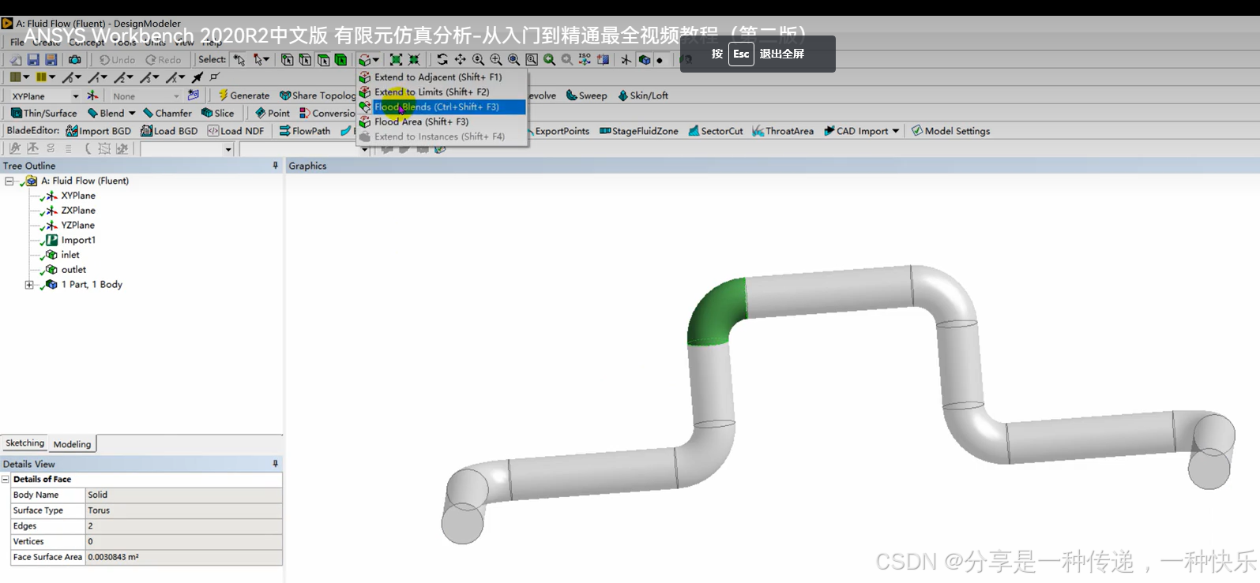The image size is (1260, 583).
Task: Collapse the A: Fluid Flow (Fluent) tree root
Action: tap(9, 181)
